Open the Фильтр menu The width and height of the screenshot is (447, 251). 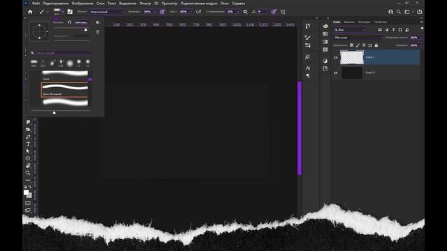145,3
